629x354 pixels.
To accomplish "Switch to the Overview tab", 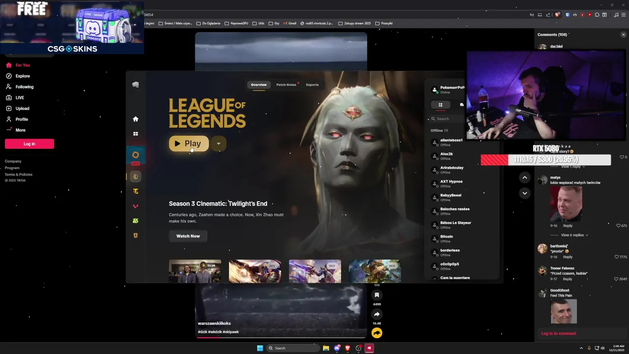I will (258, 85).
